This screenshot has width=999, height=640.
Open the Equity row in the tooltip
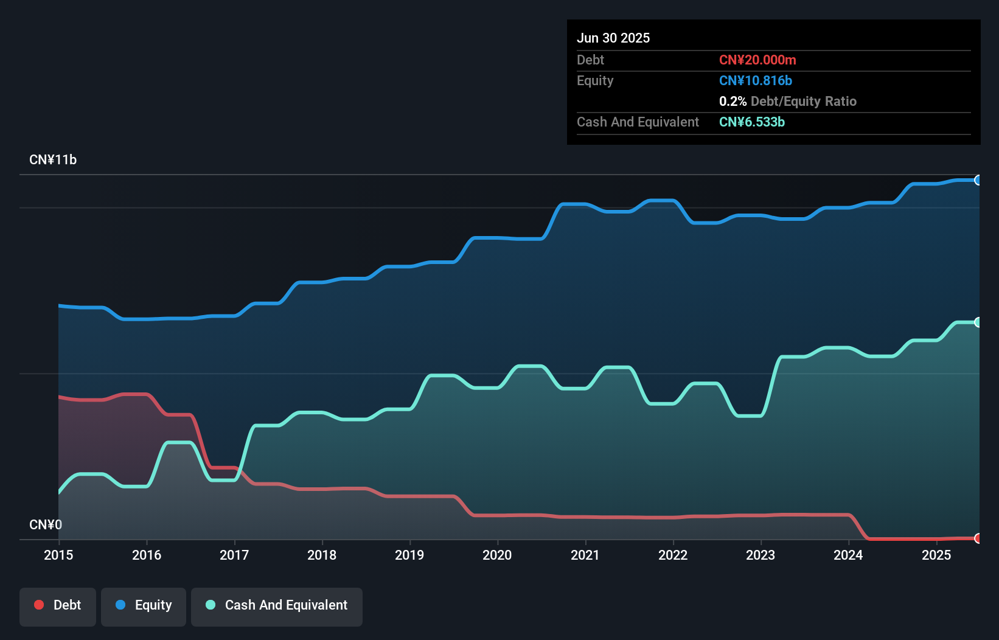[594, 80]
